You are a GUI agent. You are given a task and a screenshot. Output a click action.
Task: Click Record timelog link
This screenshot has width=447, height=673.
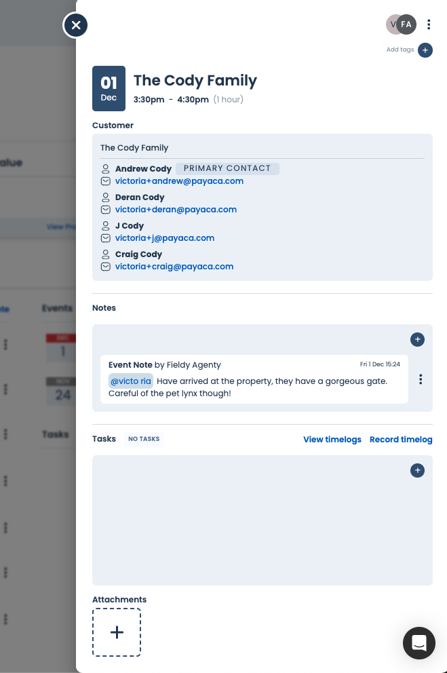401,440
